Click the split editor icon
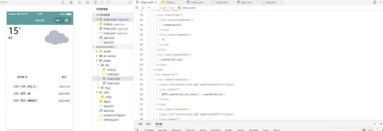The image size is (383, 131). (x=375, y=2)
